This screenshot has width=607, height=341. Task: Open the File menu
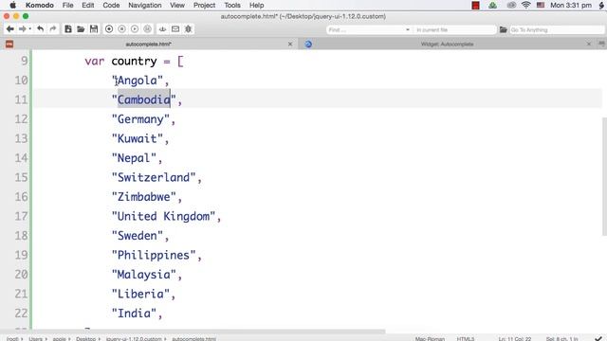click(x=67, y=5)
